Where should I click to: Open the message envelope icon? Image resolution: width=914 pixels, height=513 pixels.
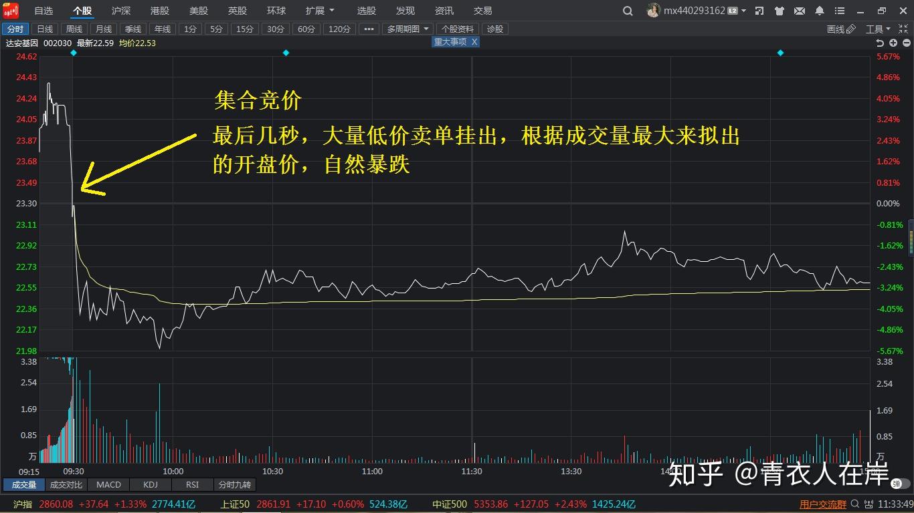click(x=799, y=11)
